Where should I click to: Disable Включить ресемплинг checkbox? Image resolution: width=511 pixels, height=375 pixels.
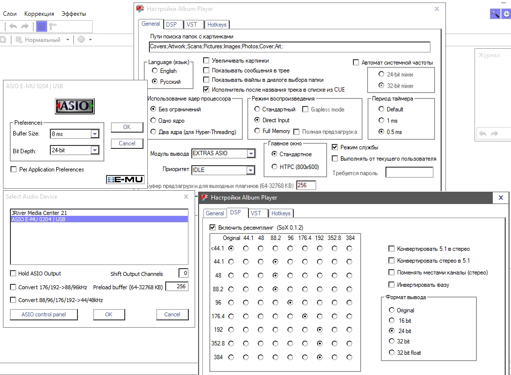212,227
